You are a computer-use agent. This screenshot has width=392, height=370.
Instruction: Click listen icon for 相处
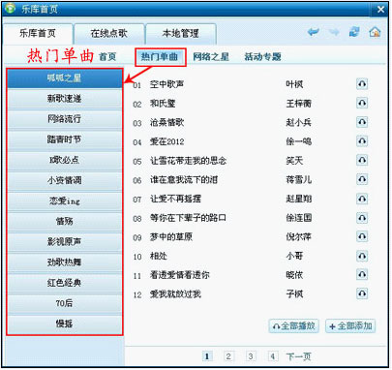point(362,256)
